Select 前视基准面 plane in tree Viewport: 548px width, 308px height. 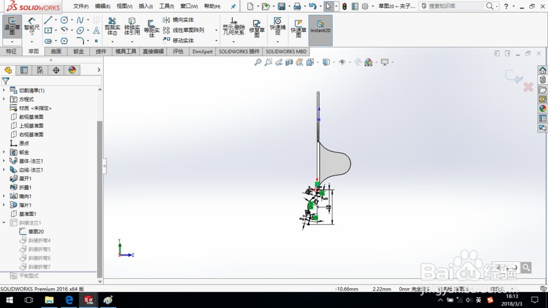point(27,117)
